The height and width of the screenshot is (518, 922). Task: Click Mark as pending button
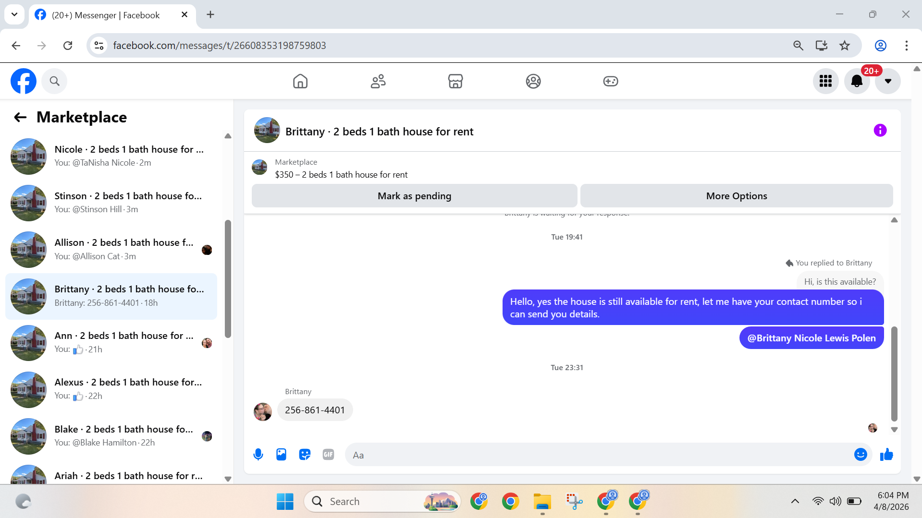[414, 196]
